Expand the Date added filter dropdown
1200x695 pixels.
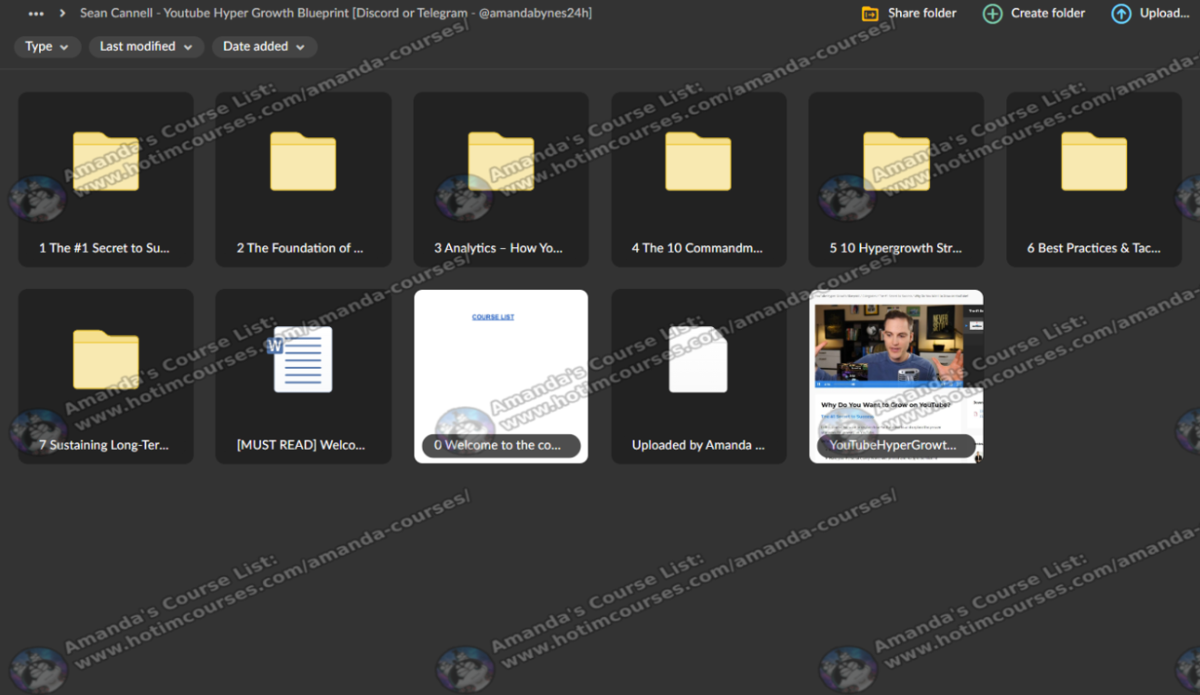(264, 46)
